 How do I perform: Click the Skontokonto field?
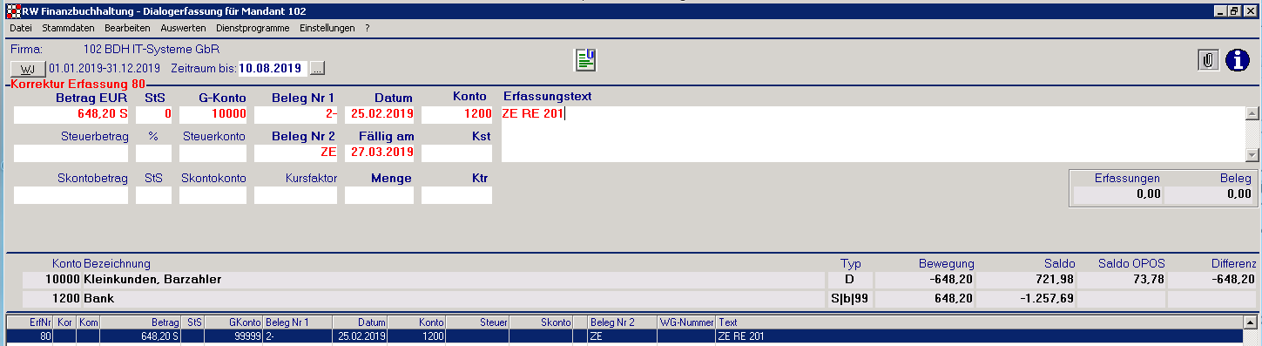213,195
